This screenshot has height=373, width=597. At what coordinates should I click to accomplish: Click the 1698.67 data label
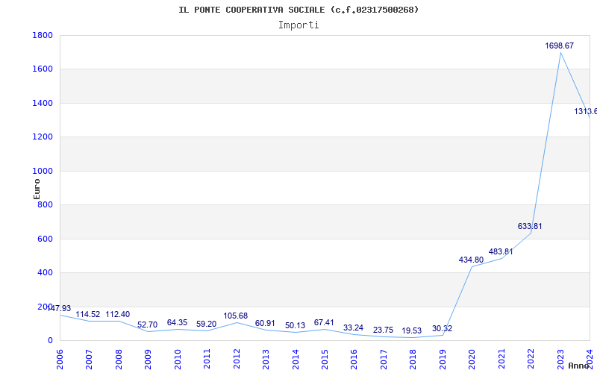pos(559,46)
